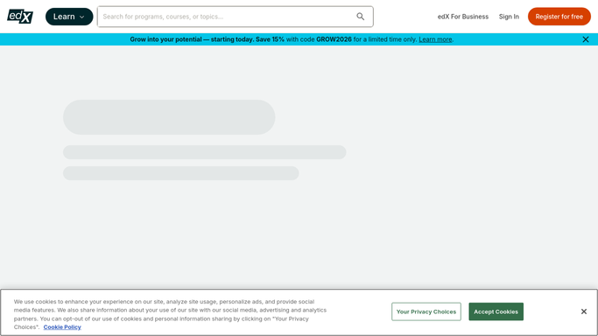Follow the Learn more promo link
598x336 pixels.
tap(435, 39)
